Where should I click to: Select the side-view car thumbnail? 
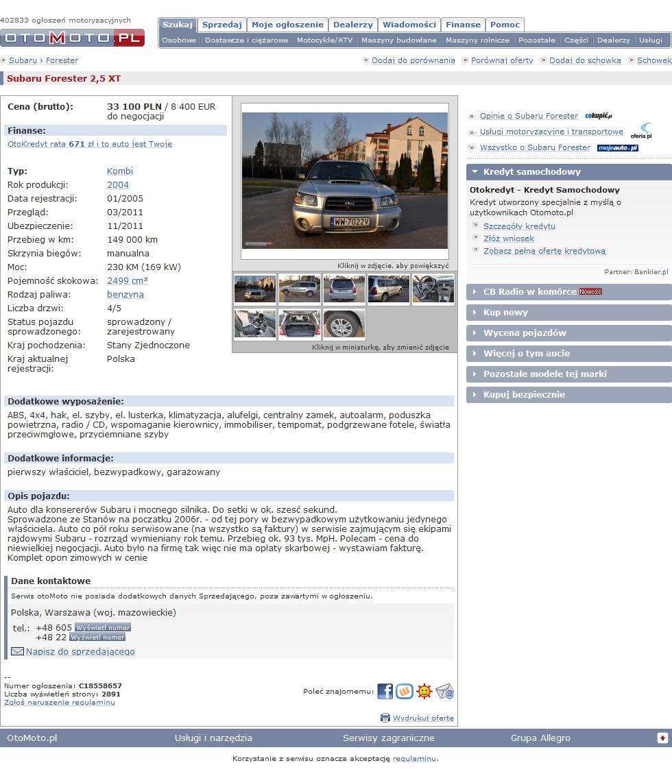tap(300, 289)
